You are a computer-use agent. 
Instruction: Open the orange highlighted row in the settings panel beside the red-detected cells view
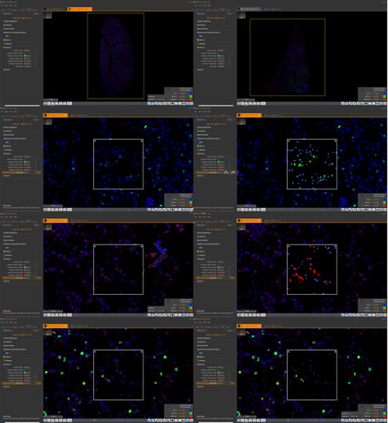tap(215, 278)
